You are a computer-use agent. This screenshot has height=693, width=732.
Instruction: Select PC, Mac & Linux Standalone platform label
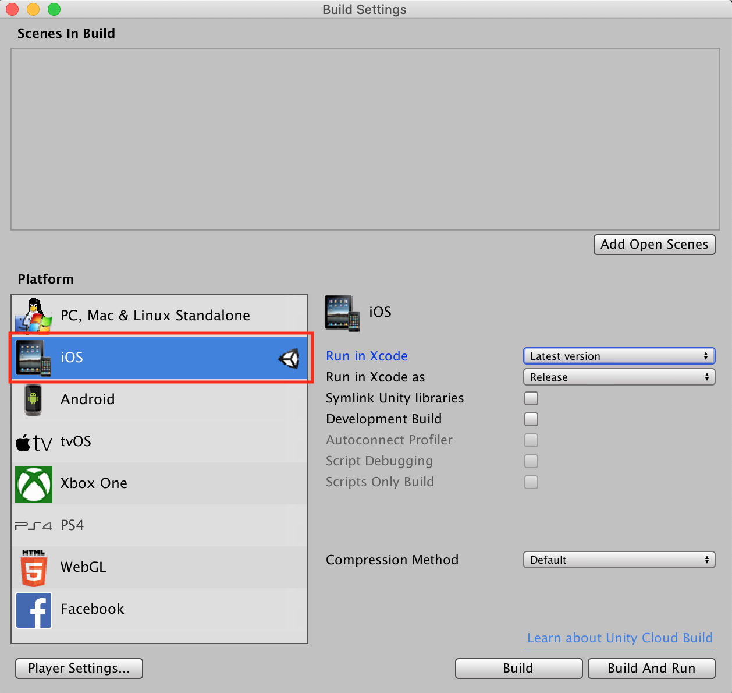155,316
